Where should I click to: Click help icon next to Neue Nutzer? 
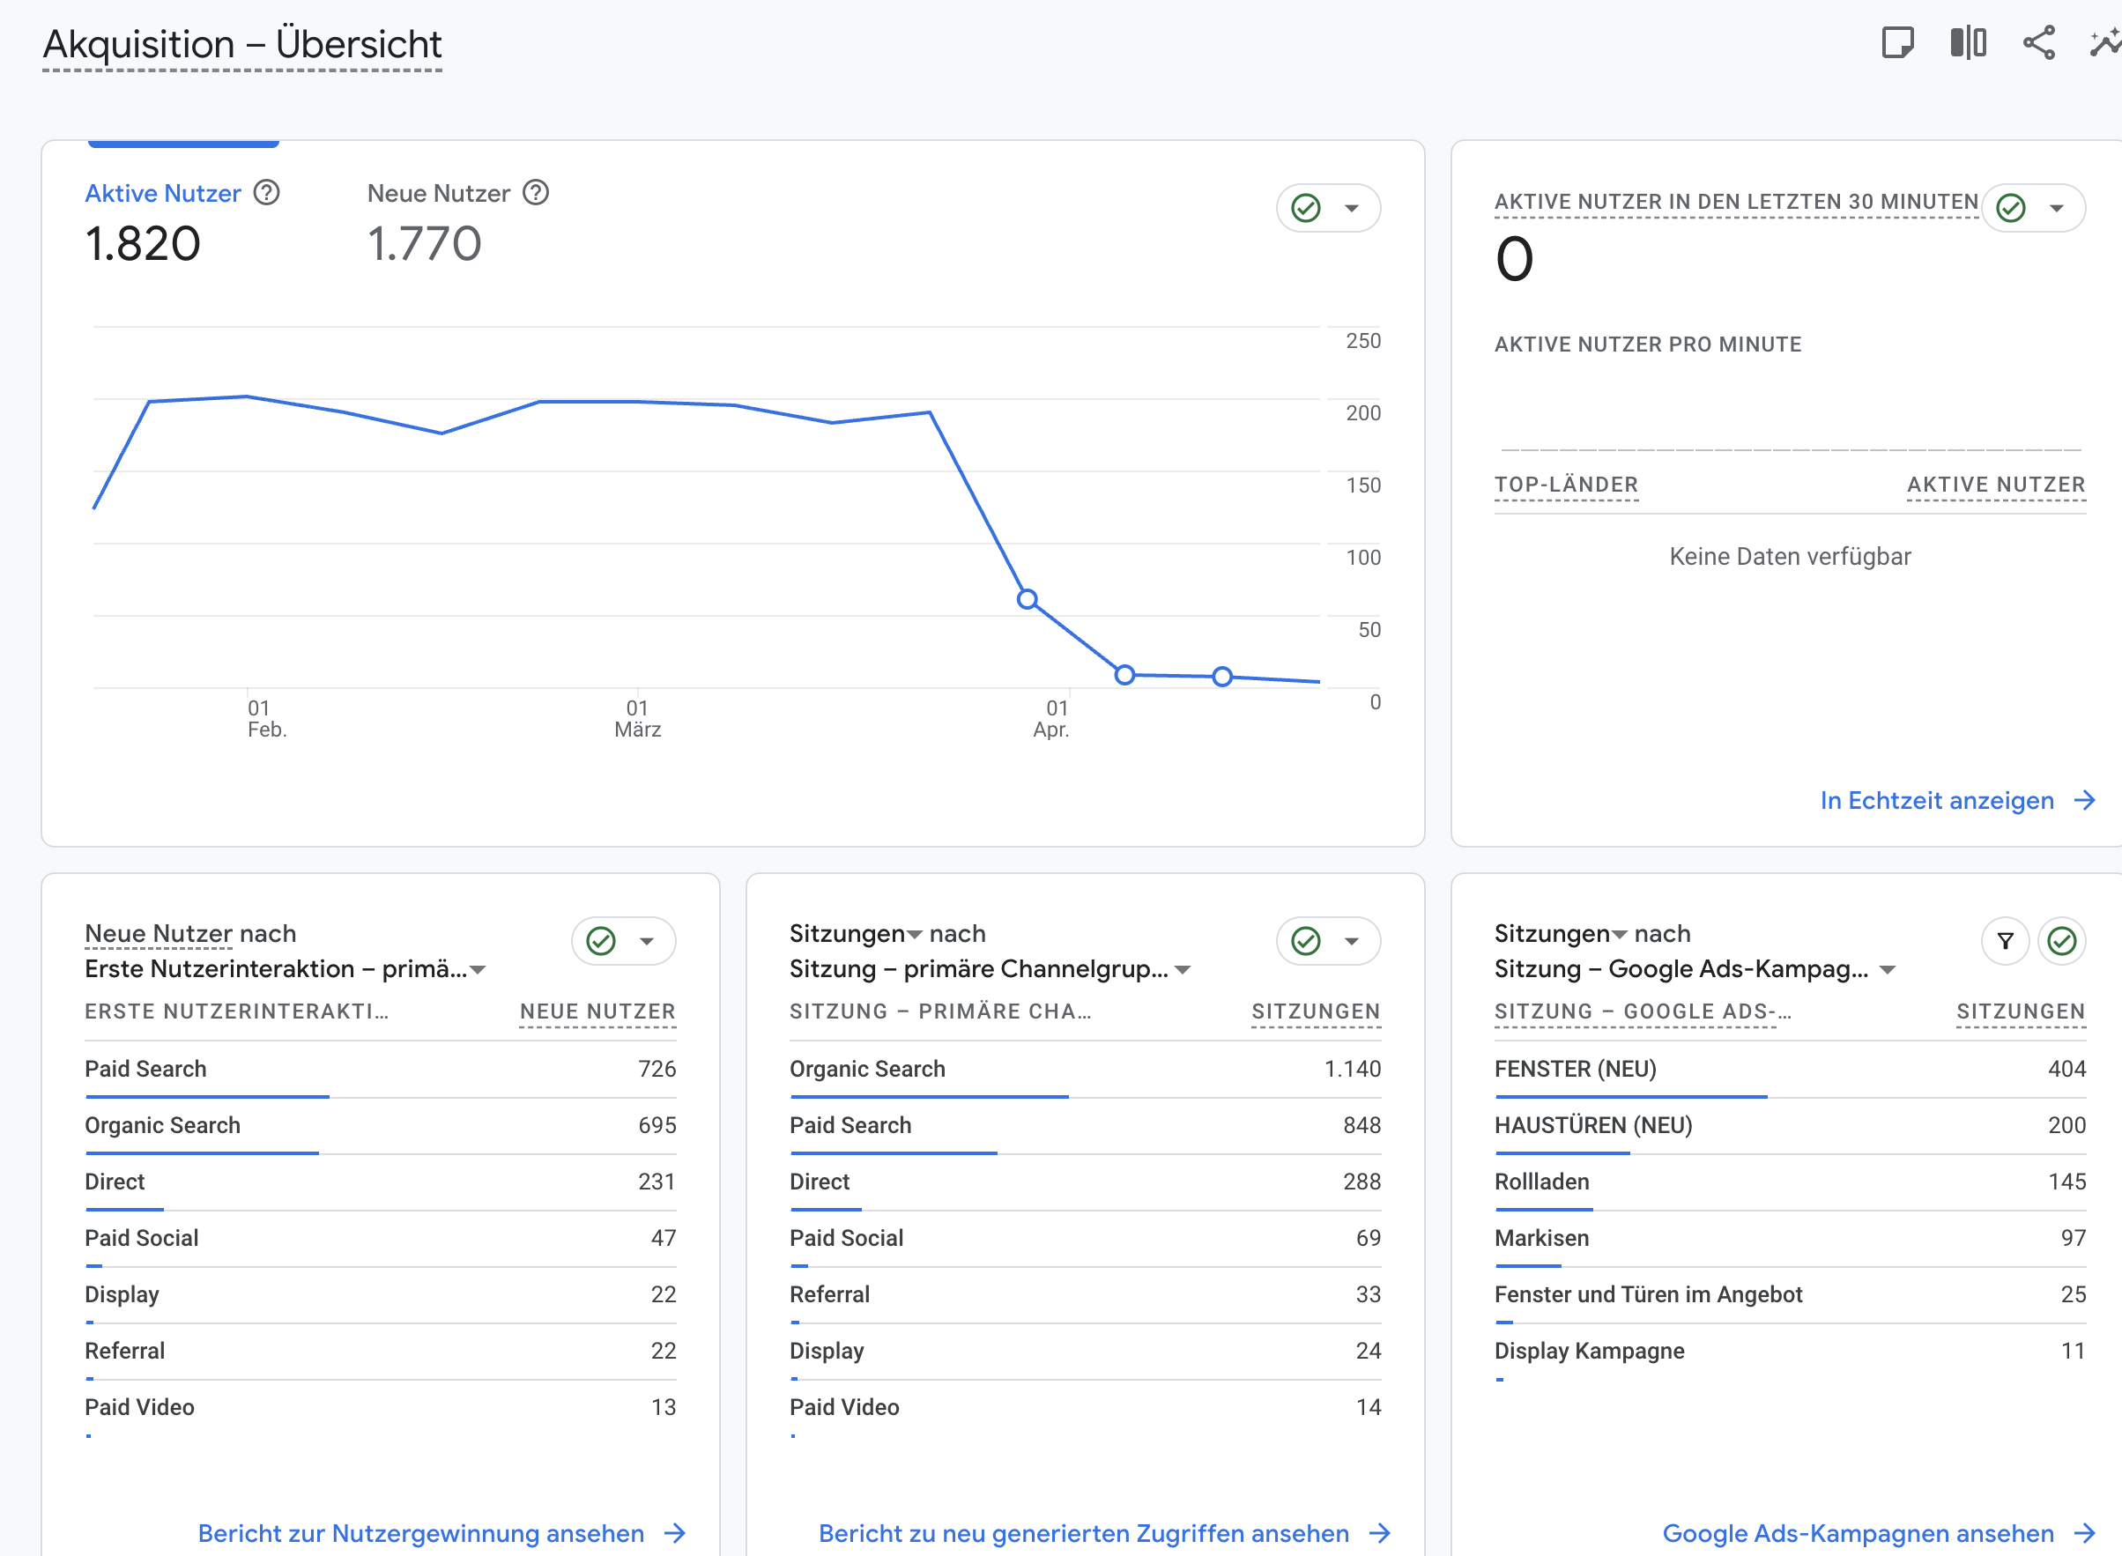tap(536, 193)
